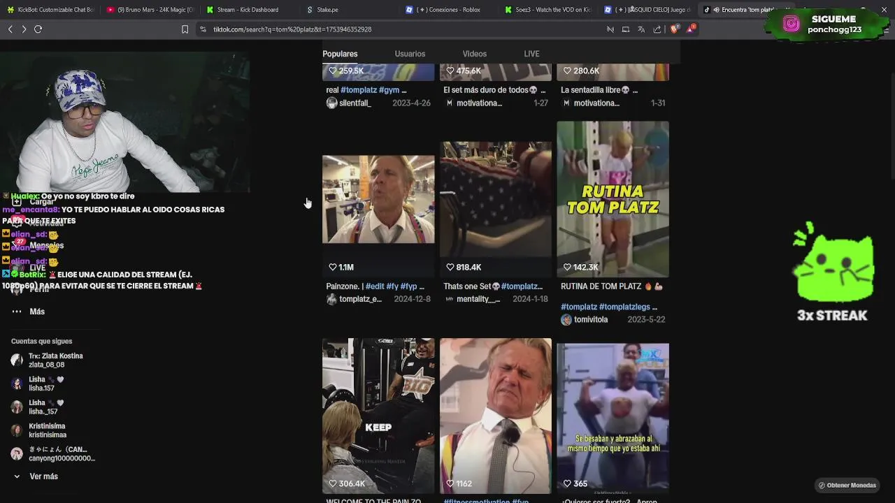Open Lisha lisha._157 followed account
The height and width of the screenshot is (503, 895).
pyautogui.click(x=38, y=407)
